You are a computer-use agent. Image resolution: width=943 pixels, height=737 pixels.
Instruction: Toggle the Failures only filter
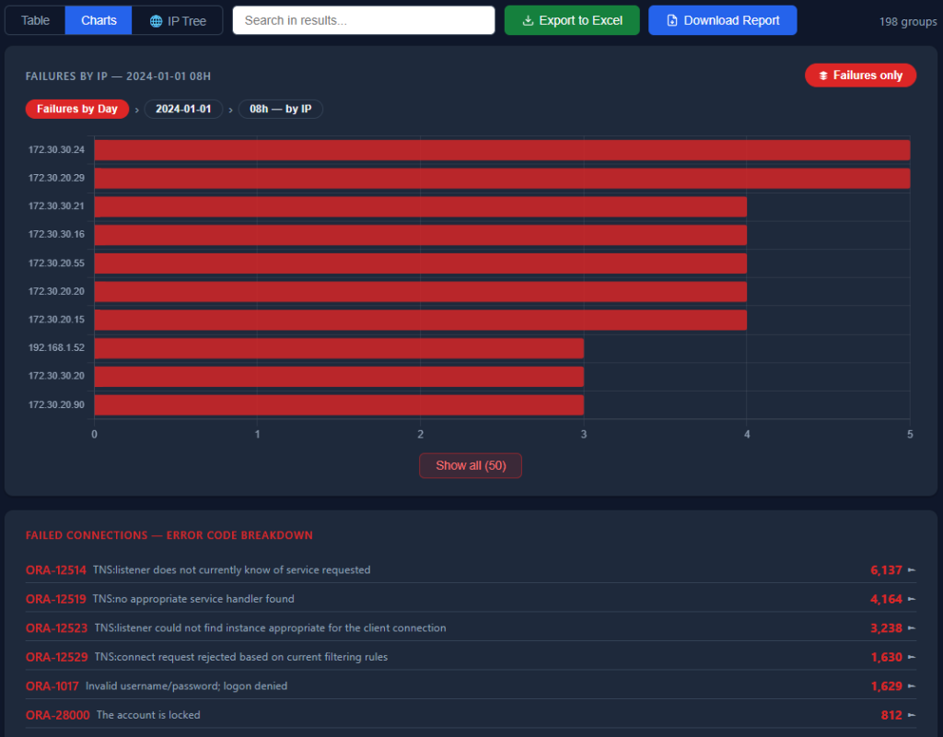tap(860, 76)
